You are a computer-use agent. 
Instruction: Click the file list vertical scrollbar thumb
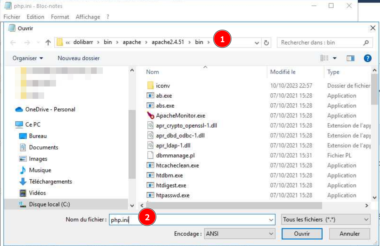(x=374, y=89)
